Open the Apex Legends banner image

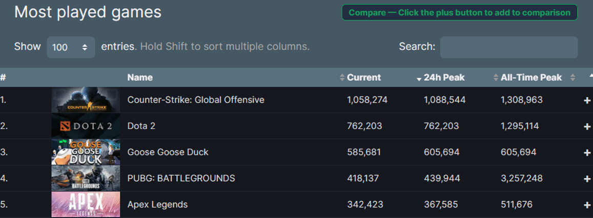coord(86,204)
